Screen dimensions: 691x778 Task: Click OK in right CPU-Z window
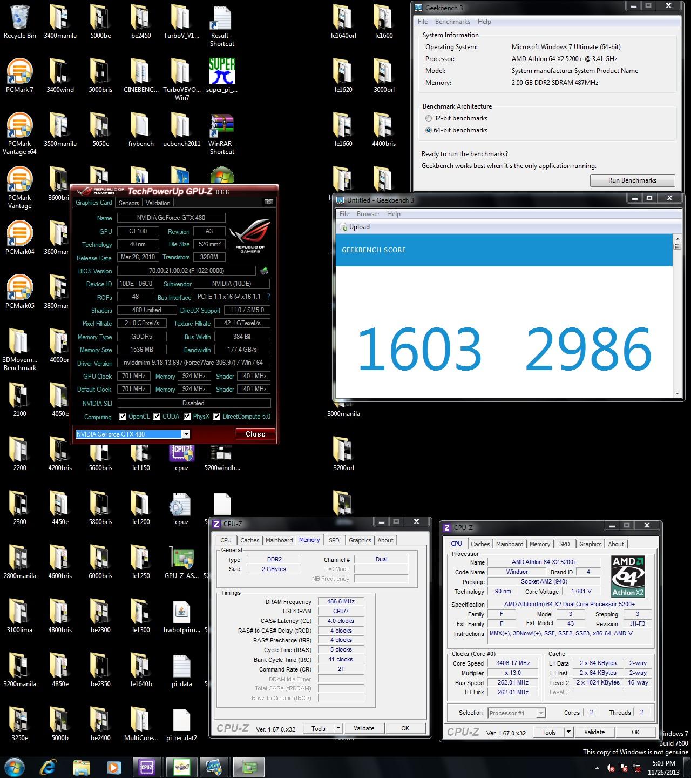click(x=635, y=732)
